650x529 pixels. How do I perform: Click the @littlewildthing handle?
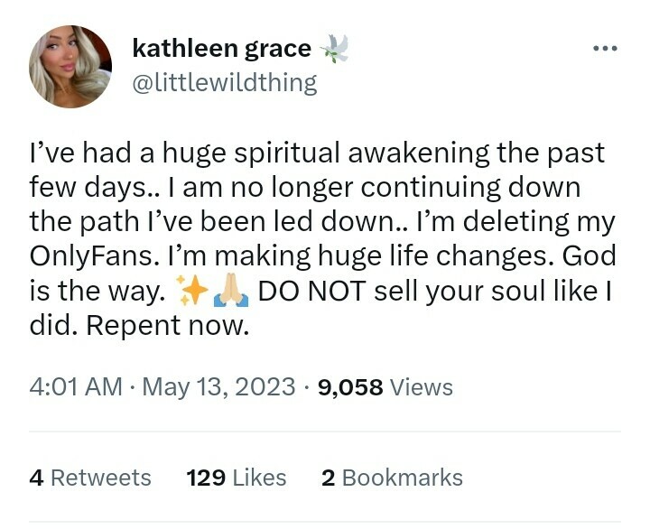point(224,83)
